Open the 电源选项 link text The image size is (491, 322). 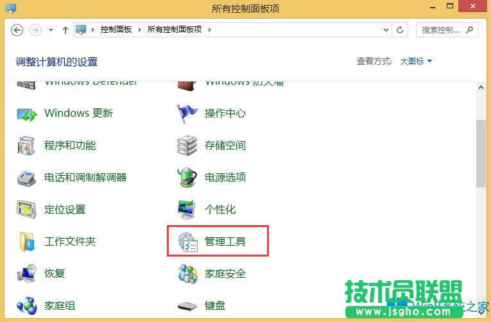pyautogui.click(x=225, y=178)
